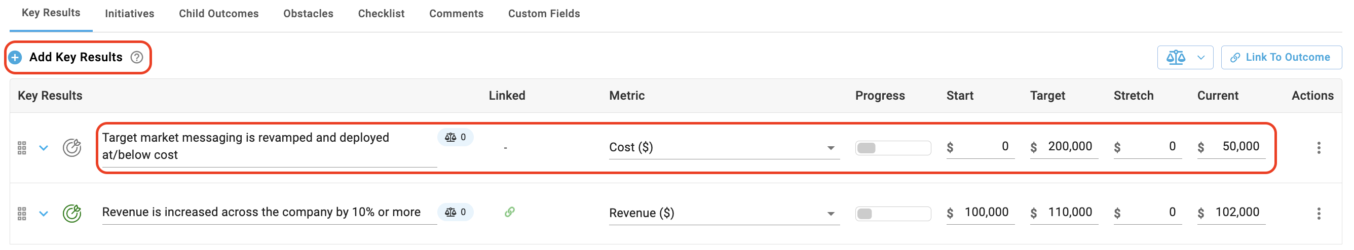This screenshot has width=1354, height=250.
Task: Click the drag handle on the Cost key result row
Action: (22, 148)
